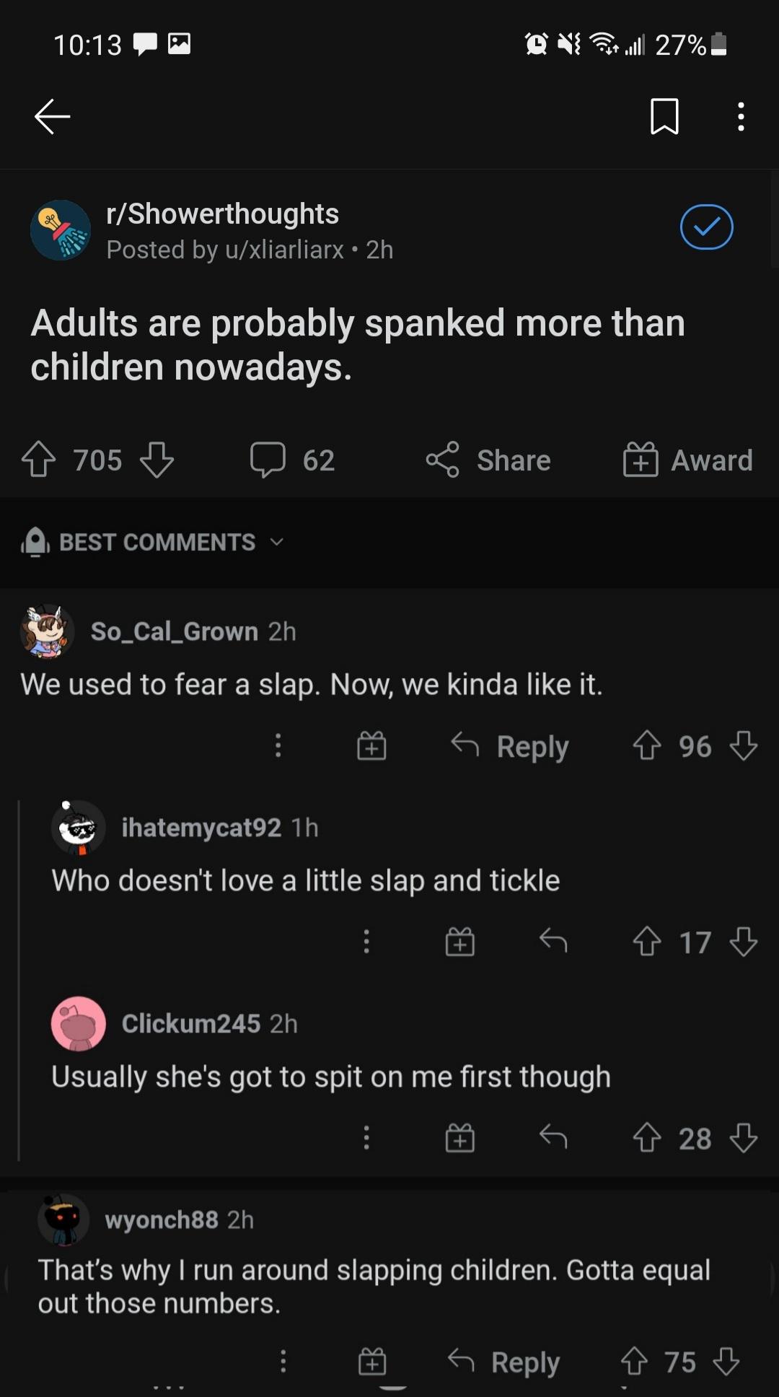Screen dimensions: 779x1397
Task: Open the overflow menu on Clickum245's comment
Action: (366, 1139)
